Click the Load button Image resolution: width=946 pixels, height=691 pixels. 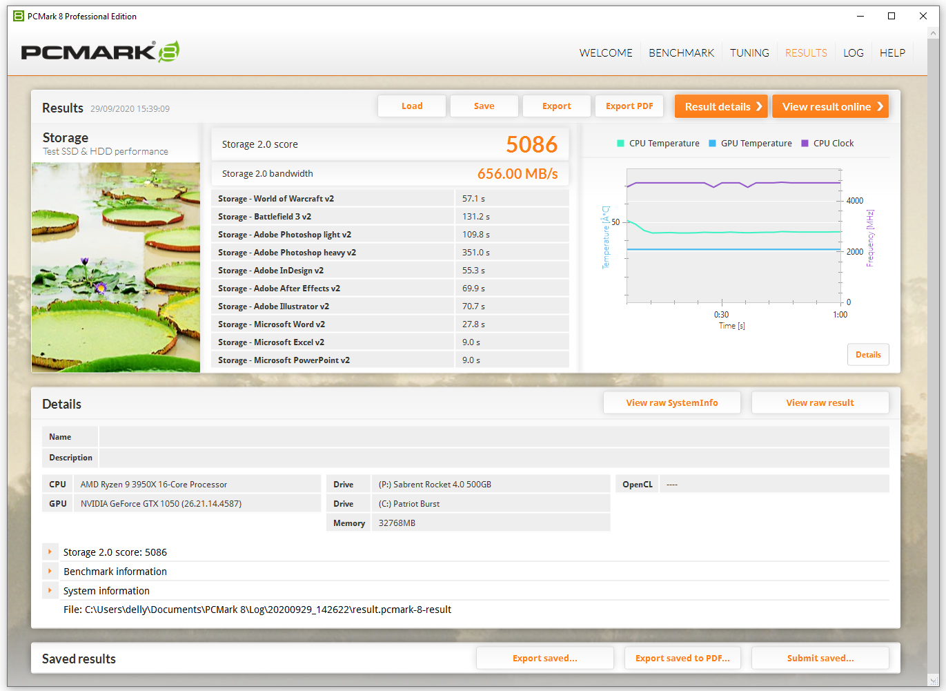[x=412, y=106]
